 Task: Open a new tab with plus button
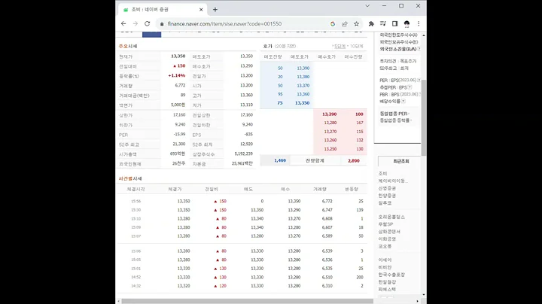215,10
